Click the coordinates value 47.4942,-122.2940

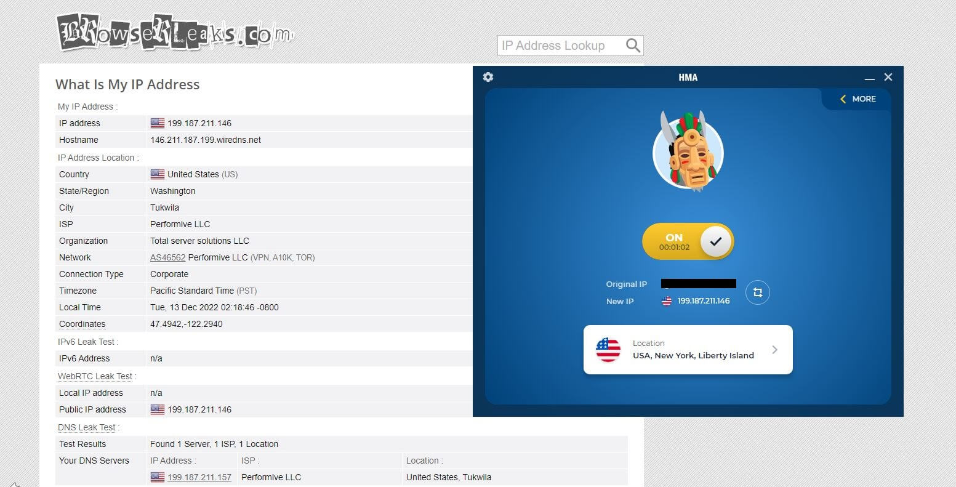click(x=187, y=324)
